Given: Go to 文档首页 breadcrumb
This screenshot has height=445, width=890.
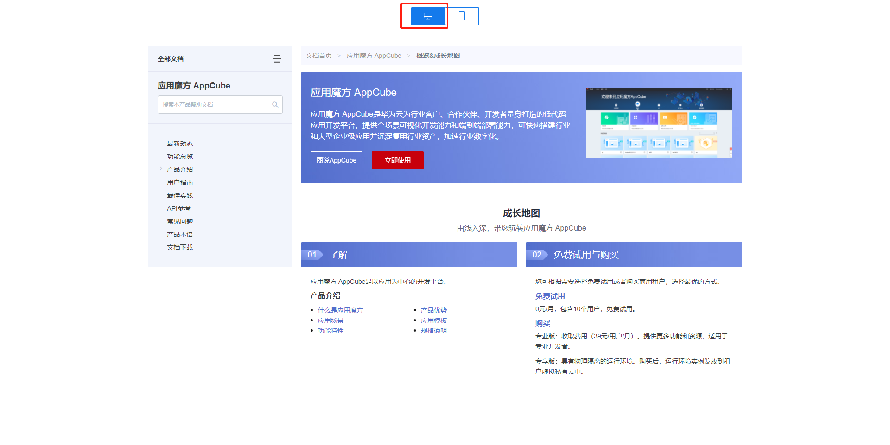Looking at the screenshot, I should pos(319,56).
